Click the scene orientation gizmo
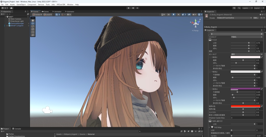This screenshot has width=266, height=137. pyautogui.click(x=196, y=23)
